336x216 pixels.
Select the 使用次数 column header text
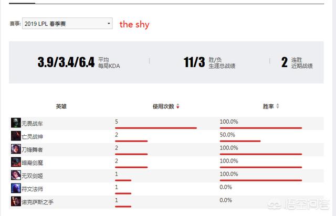[163, 106]
